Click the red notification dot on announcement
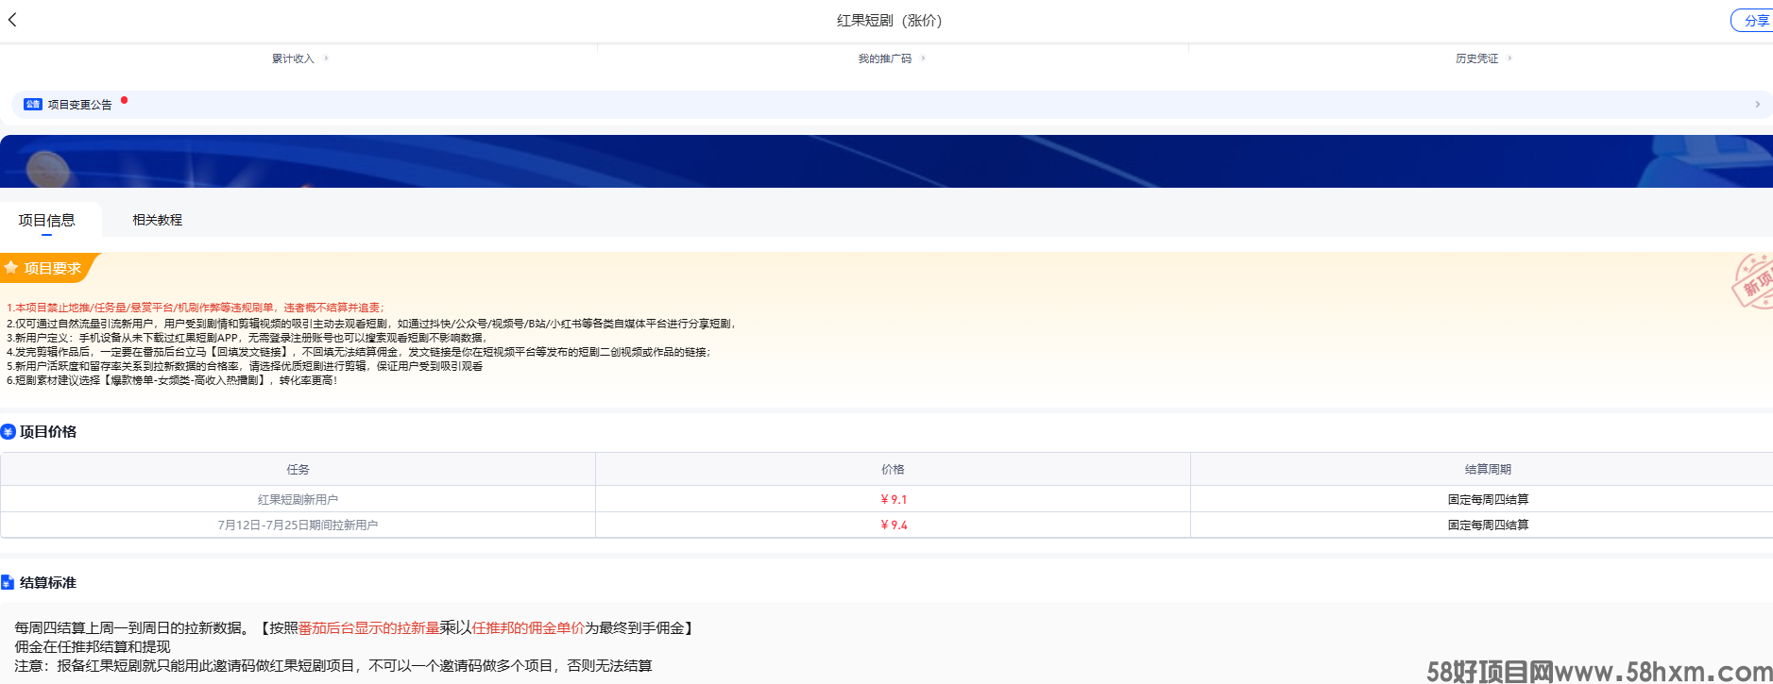The image size is (1773, 684). click(124, 99)
